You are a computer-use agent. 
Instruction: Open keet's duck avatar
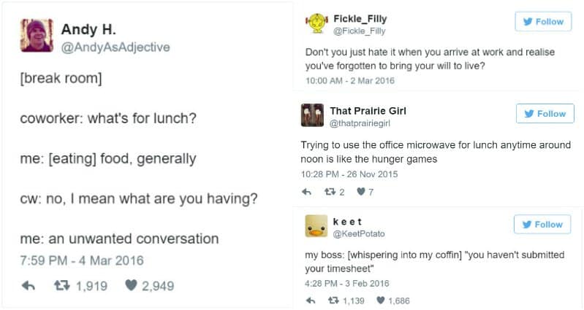click(316, 227)
